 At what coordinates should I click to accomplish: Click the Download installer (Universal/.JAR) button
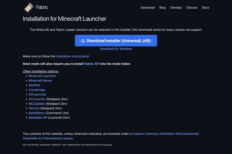click(116, 41)
